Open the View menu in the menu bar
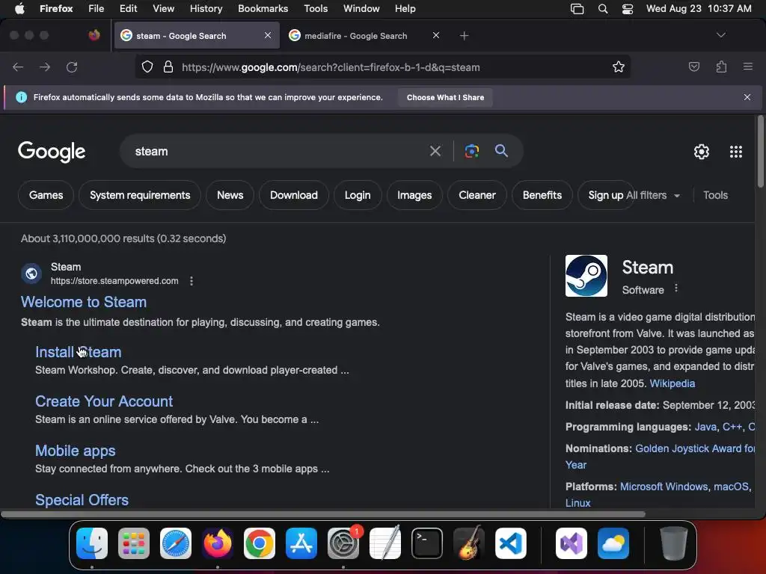This screenshot has width=766, height=574. (163, 9)
